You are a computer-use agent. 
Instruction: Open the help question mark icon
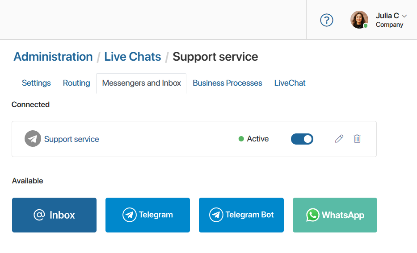click(326, 20)
